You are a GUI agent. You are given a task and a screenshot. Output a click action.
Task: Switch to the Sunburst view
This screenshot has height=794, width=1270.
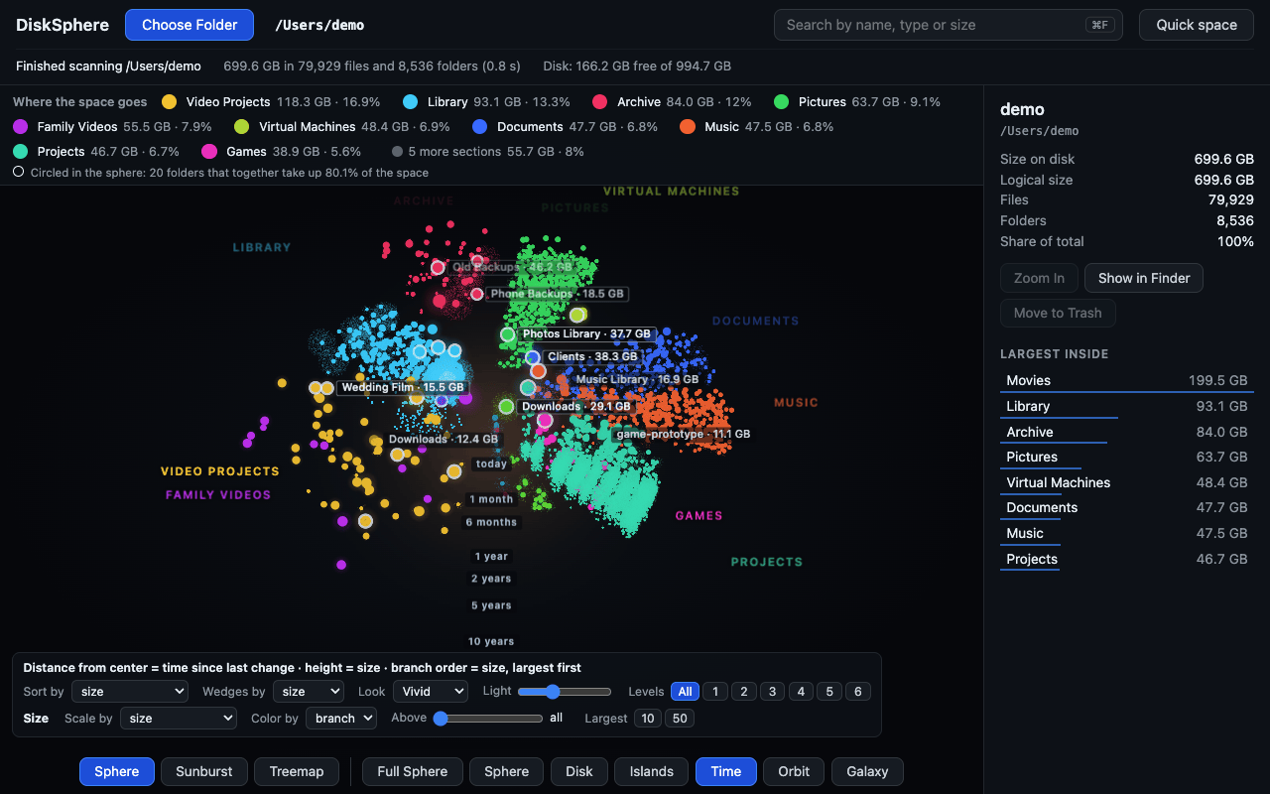[x=204, y=771]
